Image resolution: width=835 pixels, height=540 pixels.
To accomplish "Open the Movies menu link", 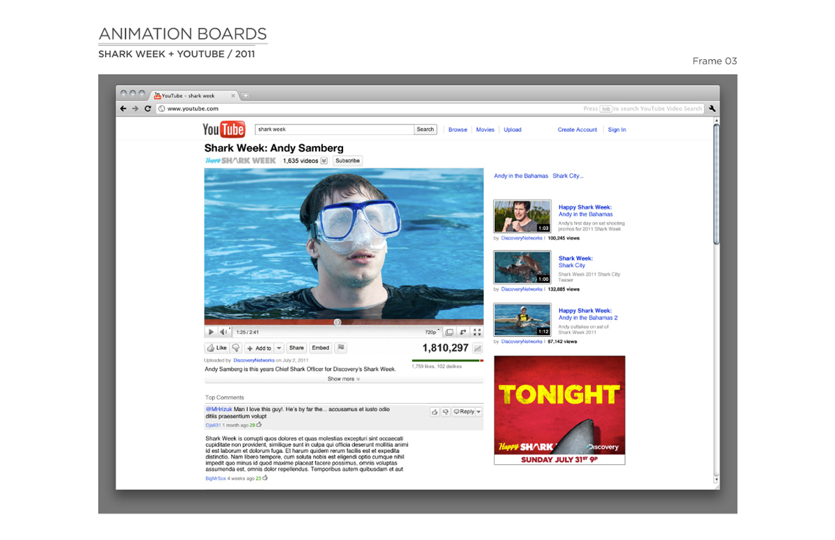I will coord(485,129).
